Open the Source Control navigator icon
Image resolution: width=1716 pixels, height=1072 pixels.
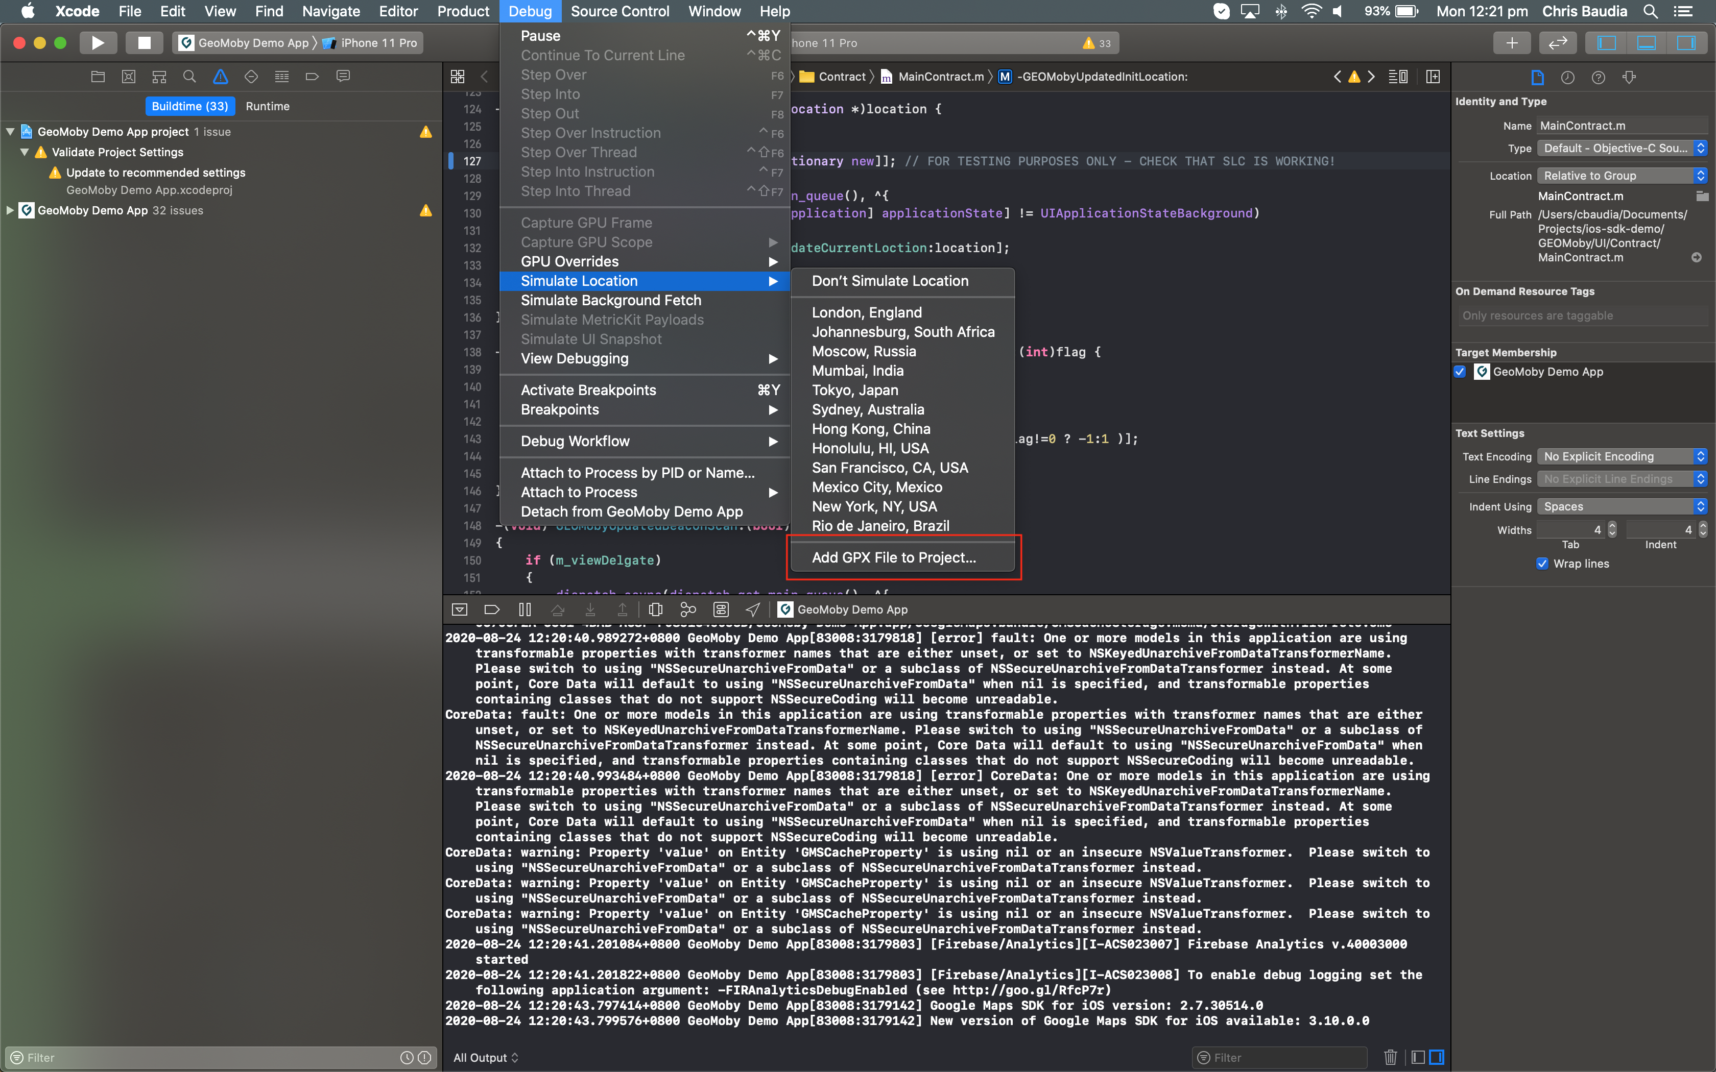point(128,77)
